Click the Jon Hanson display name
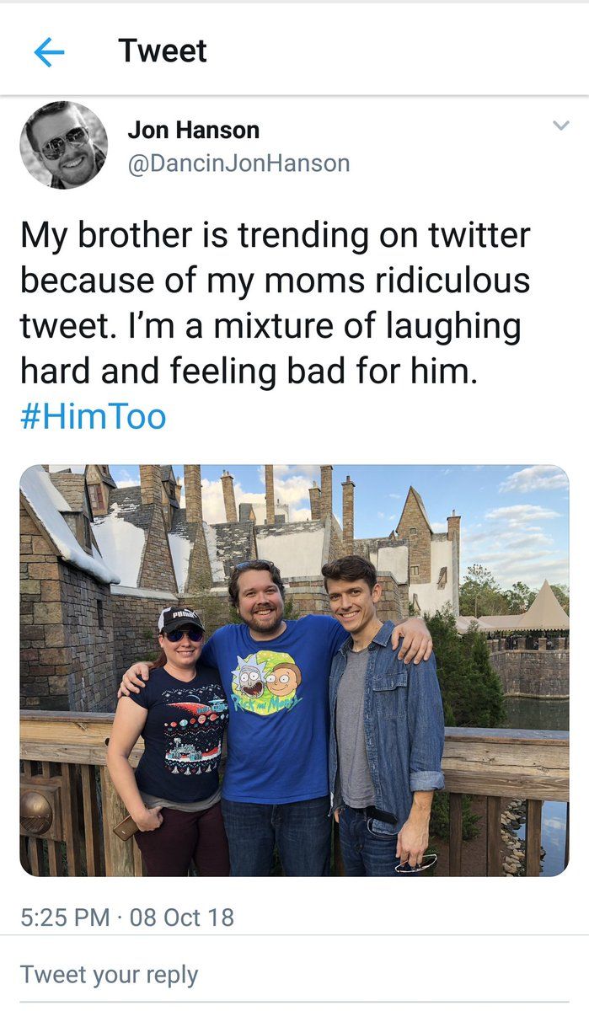Image resolution: width=589 pixels, height=1011 pixels. tap(194, 130)
